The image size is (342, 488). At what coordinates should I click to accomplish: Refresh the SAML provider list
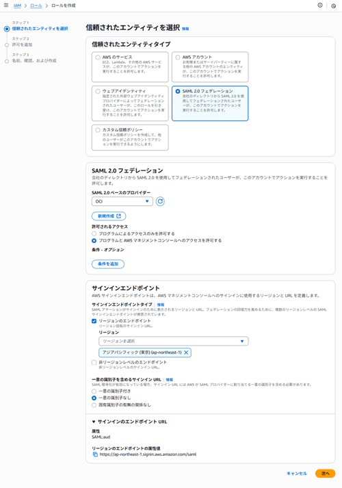click(160, 201)
